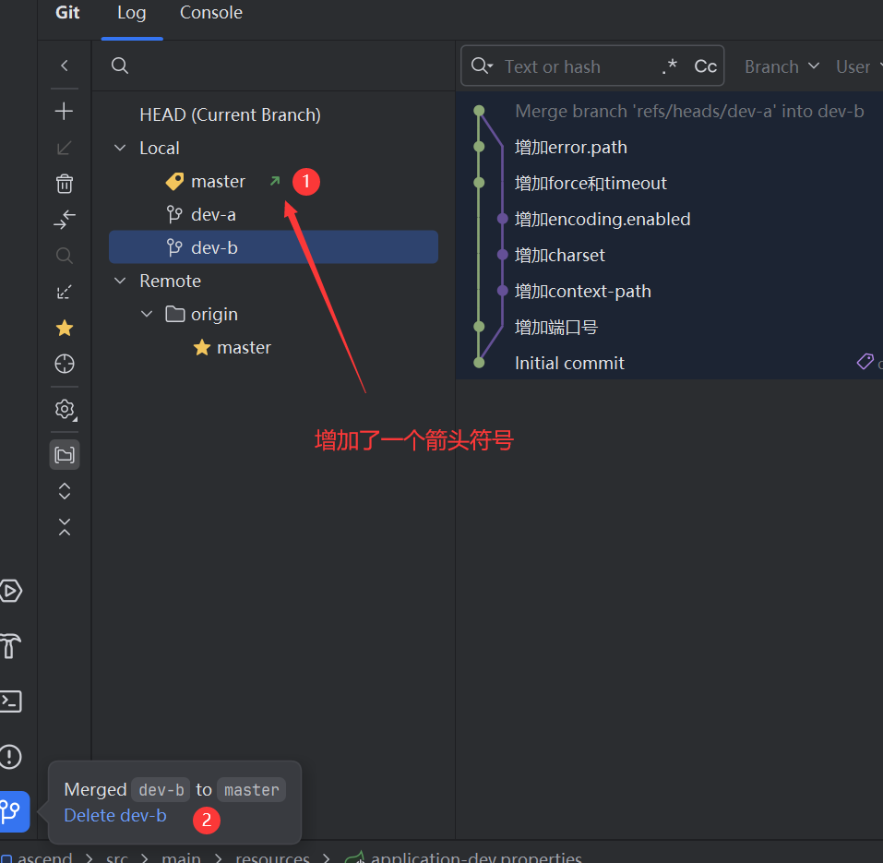Click the New Branch plus icon
883x863 pixels.
coord(64,112)
